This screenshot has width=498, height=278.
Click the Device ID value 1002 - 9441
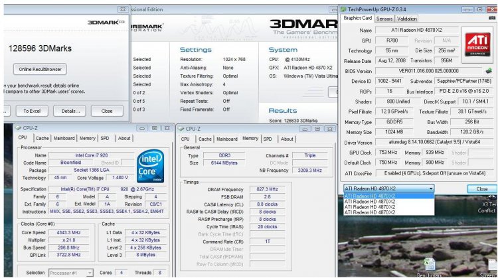point(389,81)
